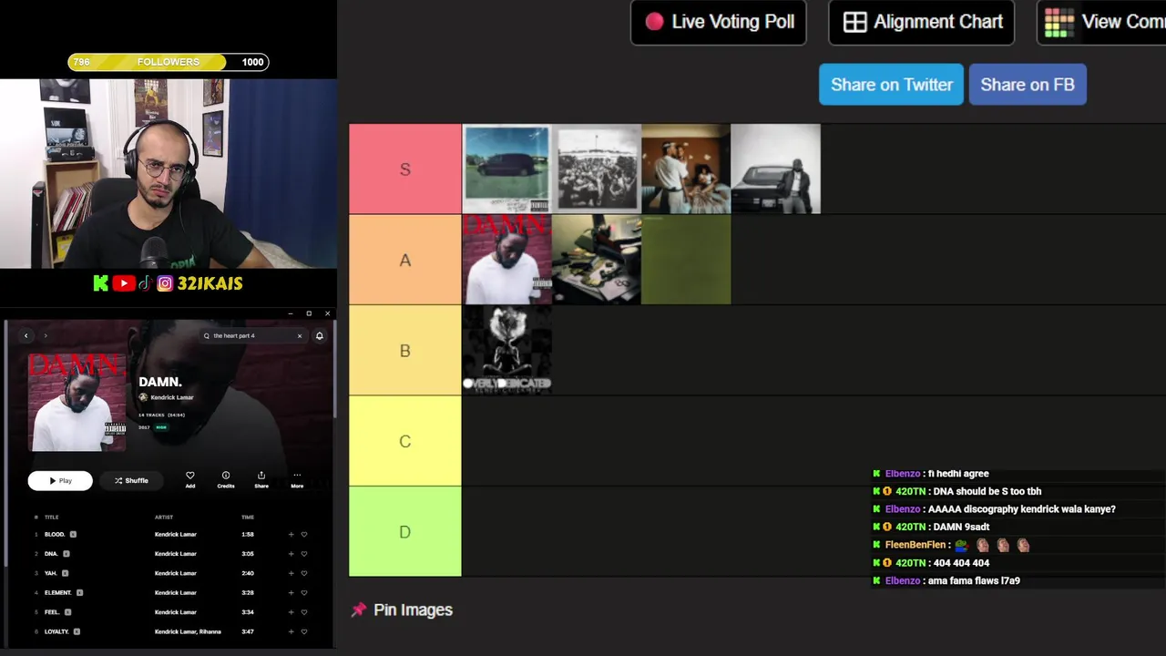Select the green minivan album cover in S tier
The height and width of the screenshot is (656, 1166).
506,169
